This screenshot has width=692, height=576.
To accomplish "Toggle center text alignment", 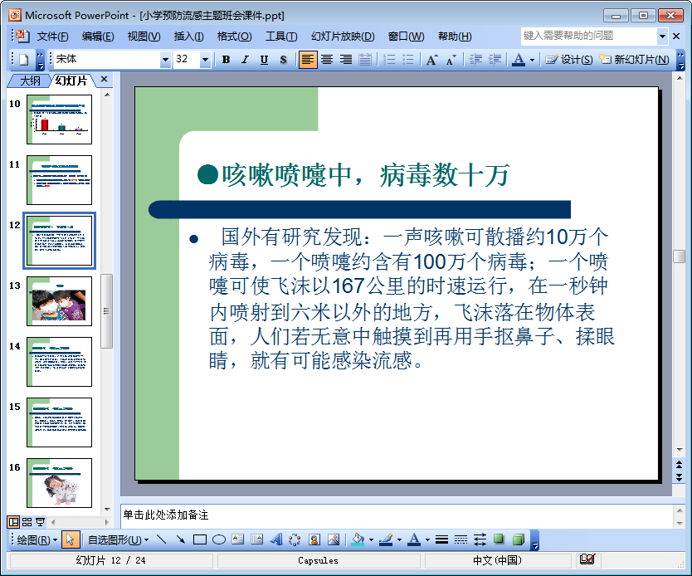I will [x=327, y=60].
